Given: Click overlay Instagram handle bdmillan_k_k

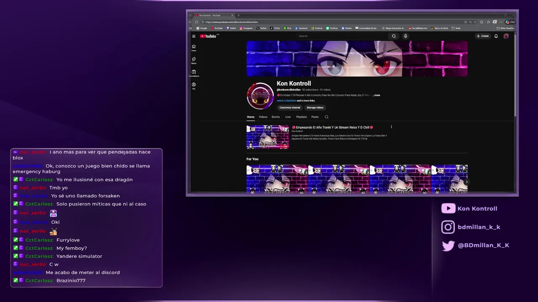Looking at the screenshot, I should click(479, 227).
